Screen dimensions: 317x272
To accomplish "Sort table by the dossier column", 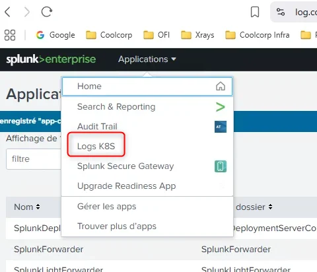I will (x=254, y=207).
